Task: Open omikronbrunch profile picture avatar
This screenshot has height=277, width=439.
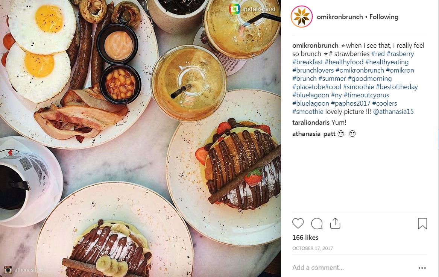Action: 302,17
